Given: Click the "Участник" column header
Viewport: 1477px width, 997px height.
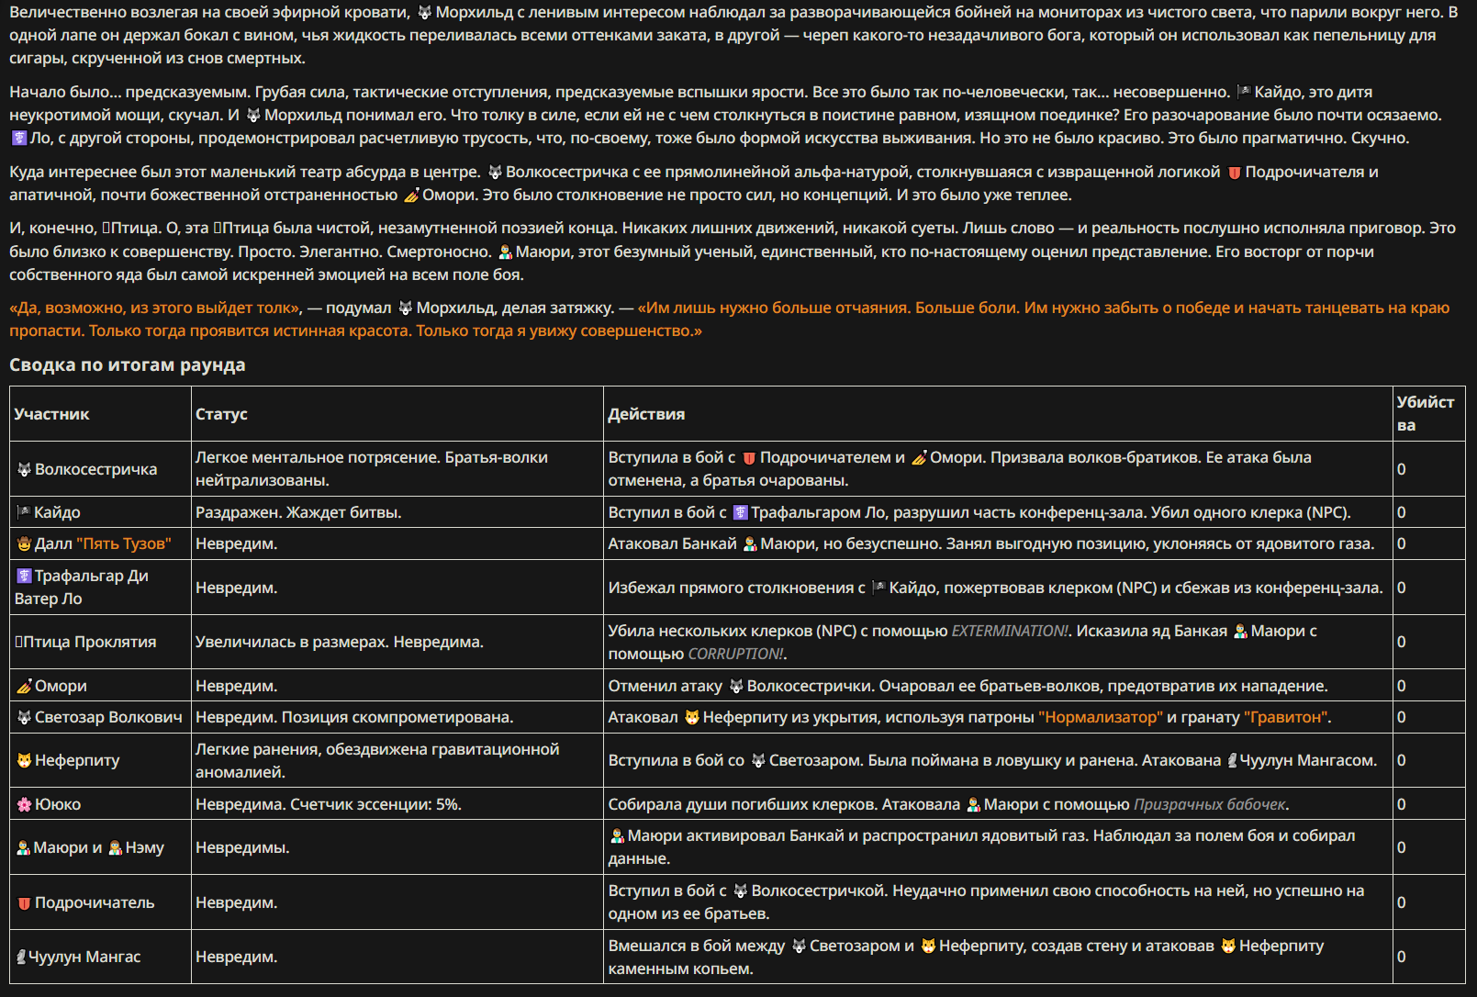Looking at the screenshot, I should [x=52, y=414].
